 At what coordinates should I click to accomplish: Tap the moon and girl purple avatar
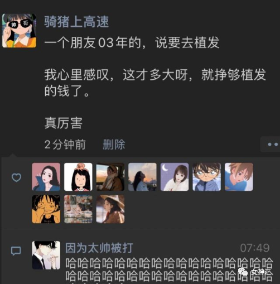click(x=175, y=177)
